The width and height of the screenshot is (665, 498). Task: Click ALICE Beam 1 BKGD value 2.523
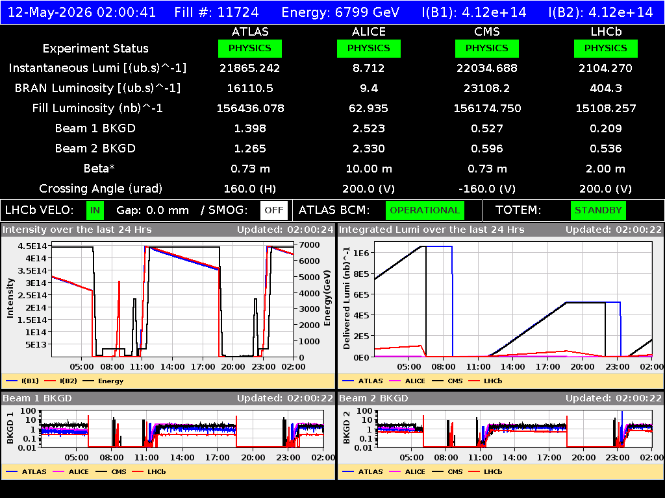click(x=369, y=128)
